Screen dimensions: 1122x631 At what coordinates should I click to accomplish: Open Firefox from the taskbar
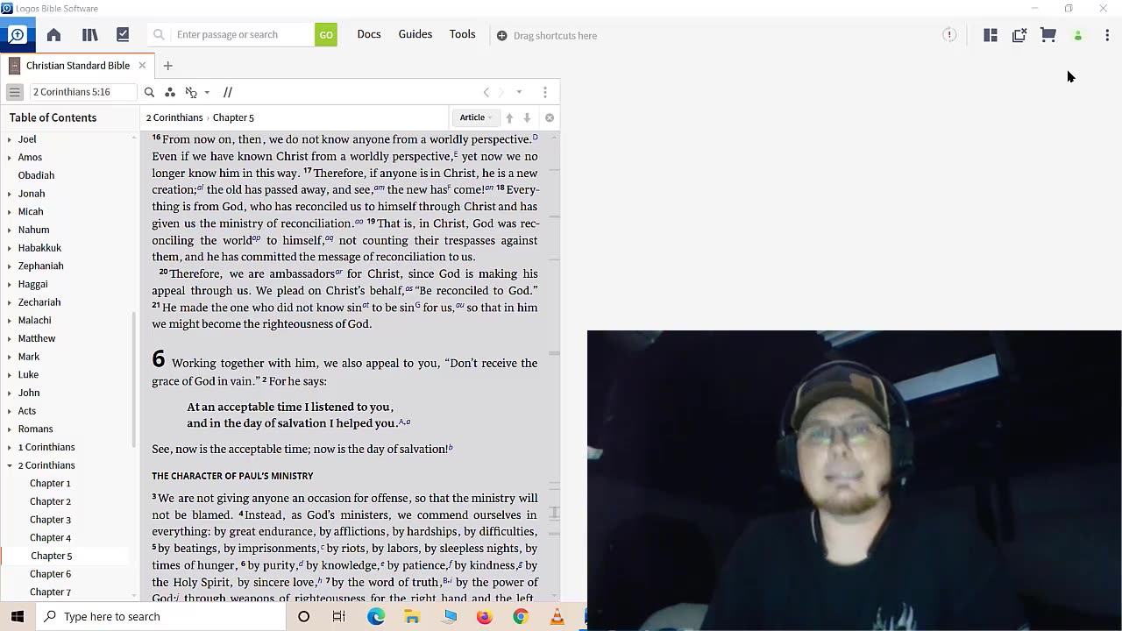point(484,616)
